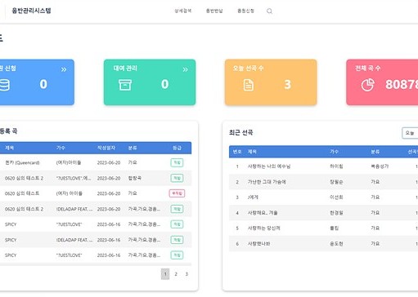Open double-chevron arrow on the green 대여 관리 card
The image size is (418, 297).
coord(185,69)
